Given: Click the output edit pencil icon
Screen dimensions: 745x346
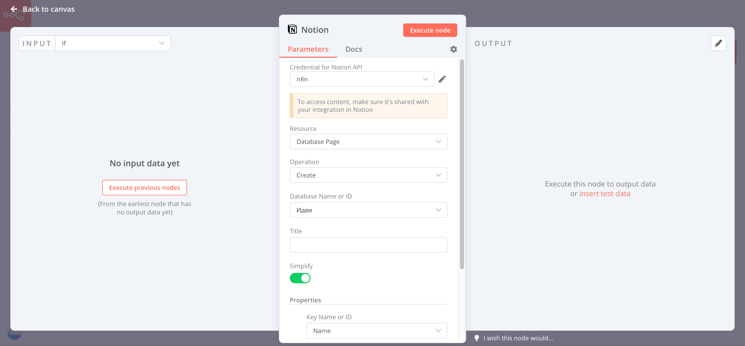Looking at the screenshot, I should (718, 43).
